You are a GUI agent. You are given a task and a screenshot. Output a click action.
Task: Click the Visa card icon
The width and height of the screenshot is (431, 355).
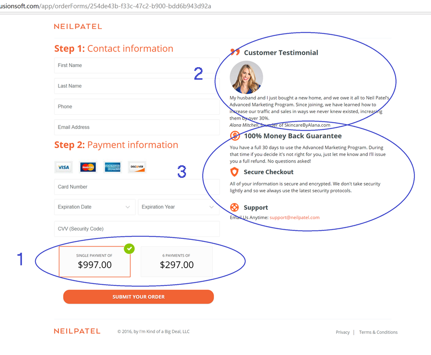coord(64,167)
